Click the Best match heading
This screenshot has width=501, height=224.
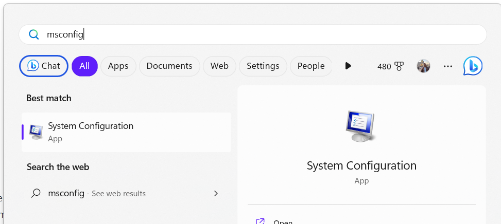tap(48, 98)
